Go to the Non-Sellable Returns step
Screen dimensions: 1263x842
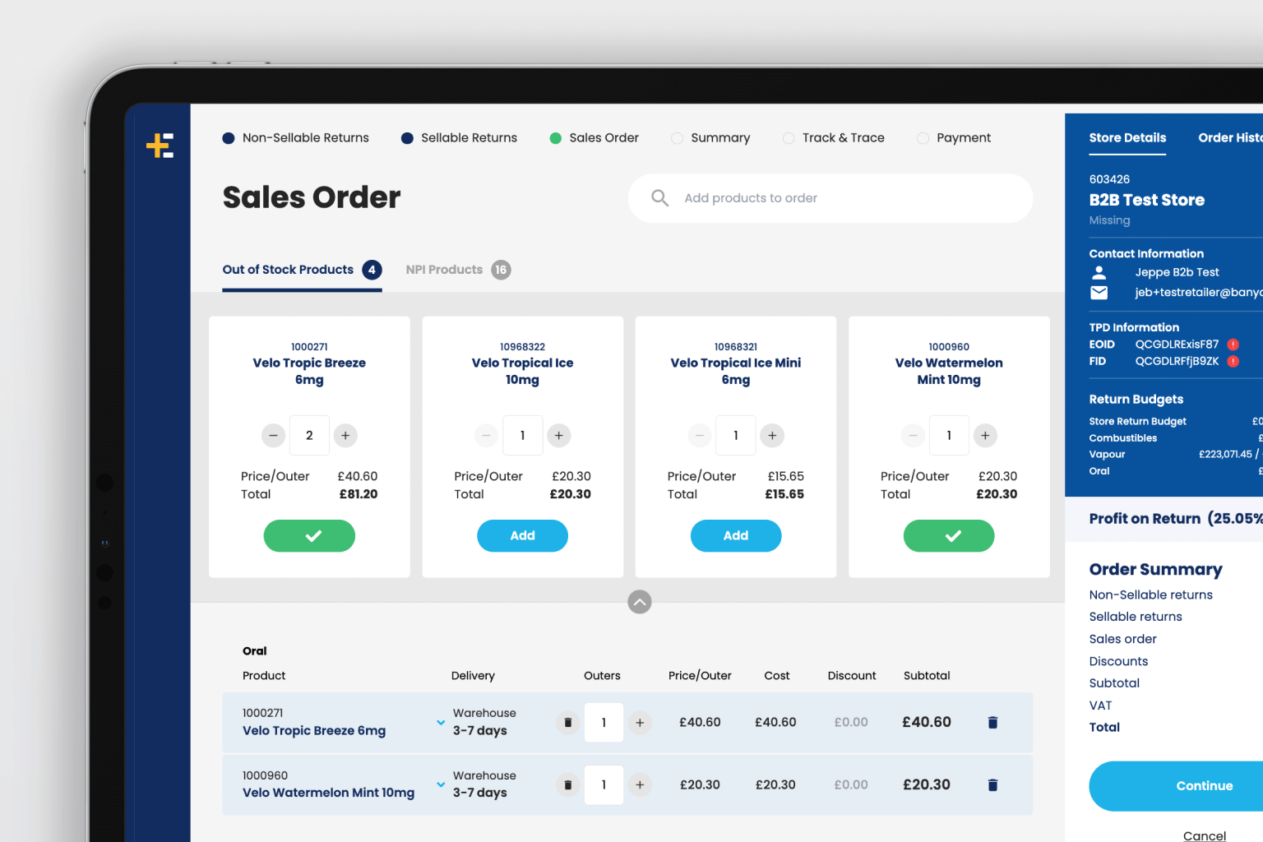click(296, 138)
